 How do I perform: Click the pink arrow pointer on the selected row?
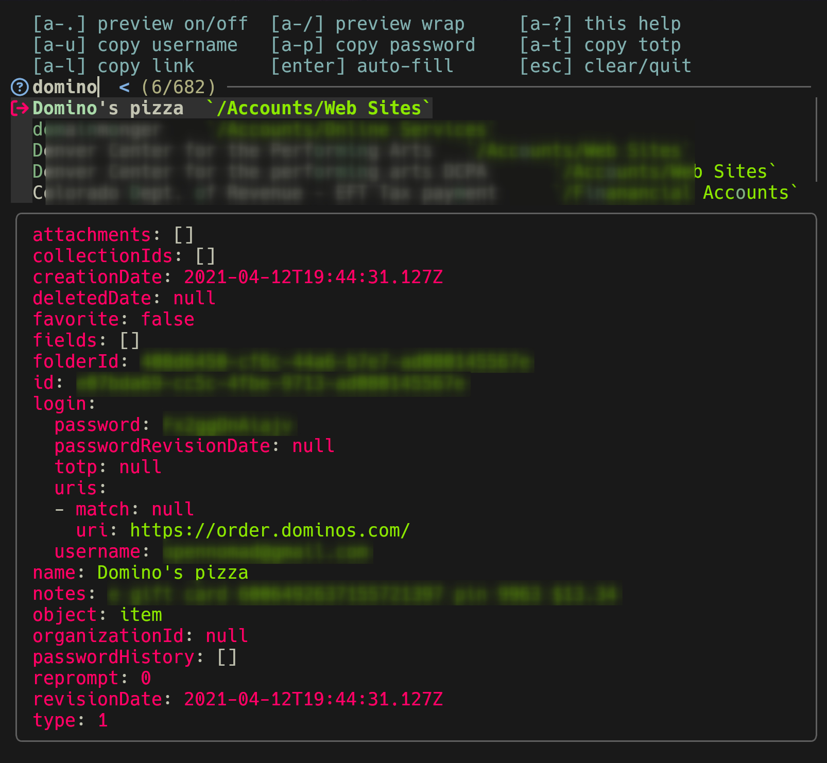point(20,108)
